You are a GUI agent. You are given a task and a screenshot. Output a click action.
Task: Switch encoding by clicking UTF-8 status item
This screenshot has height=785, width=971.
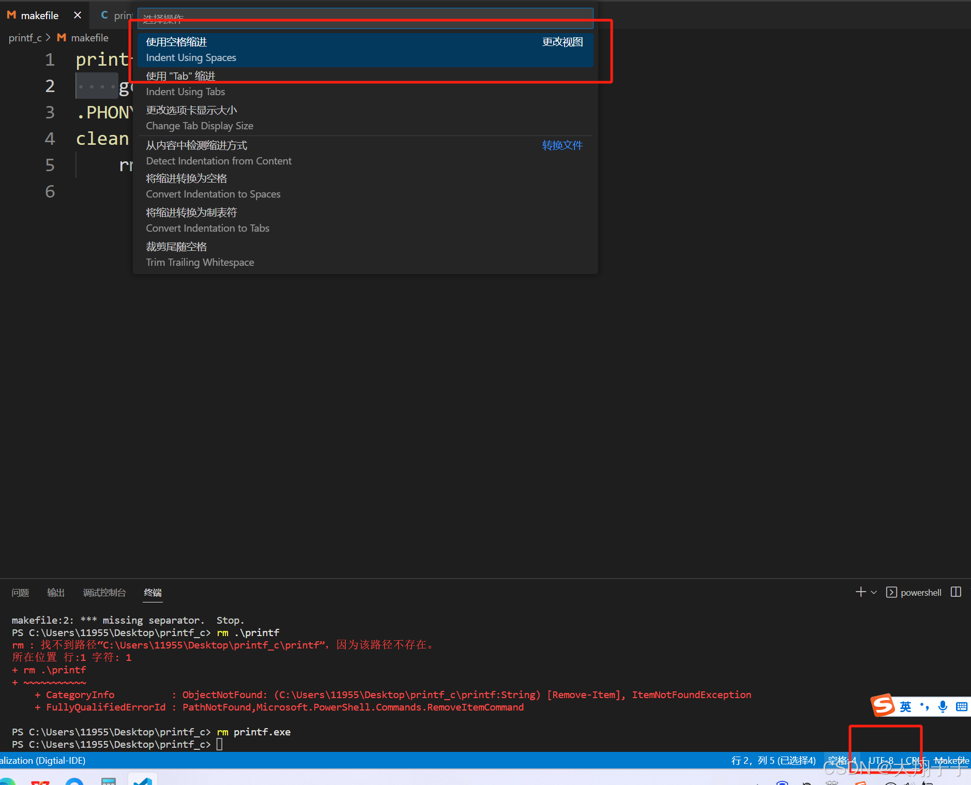tap(881, 761)
